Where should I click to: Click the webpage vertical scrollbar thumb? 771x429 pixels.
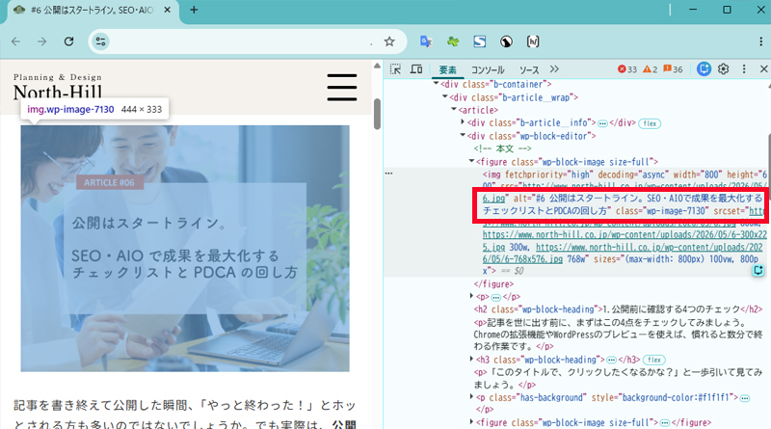pyautogui.click(x=377, y=114)
